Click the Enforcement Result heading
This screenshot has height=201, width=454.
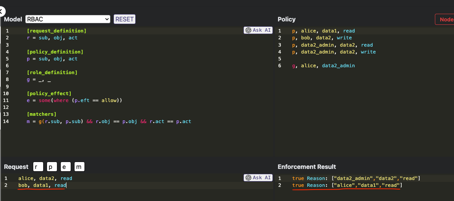(307, 167)
